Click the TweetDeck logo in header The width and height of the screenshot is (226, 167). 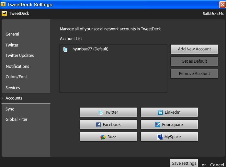coord(4,14)
